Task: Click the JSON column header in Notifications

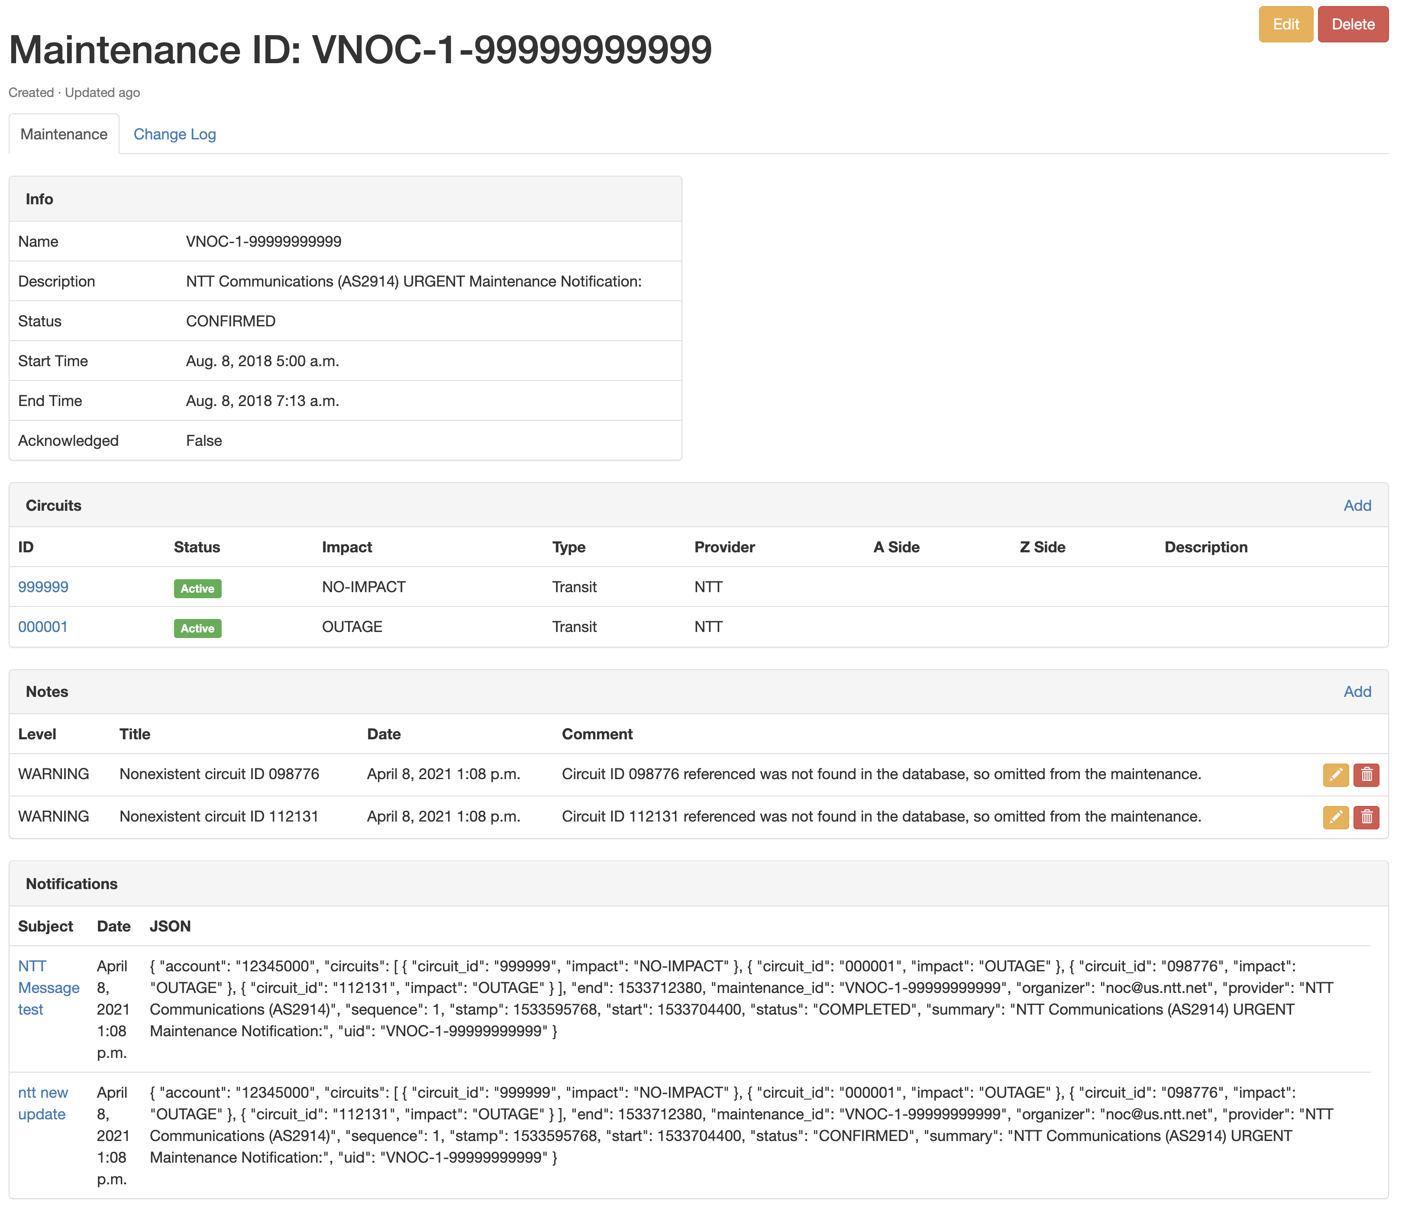Action: 170,926
